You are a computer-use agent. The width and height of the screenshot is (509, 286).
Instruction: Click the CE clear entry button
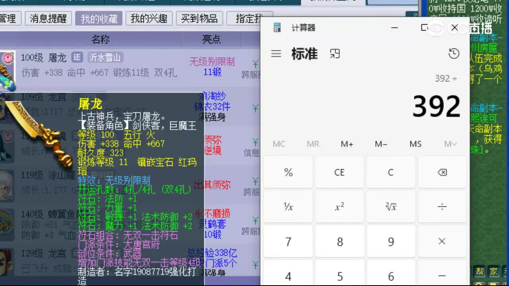tap(340, 172)
